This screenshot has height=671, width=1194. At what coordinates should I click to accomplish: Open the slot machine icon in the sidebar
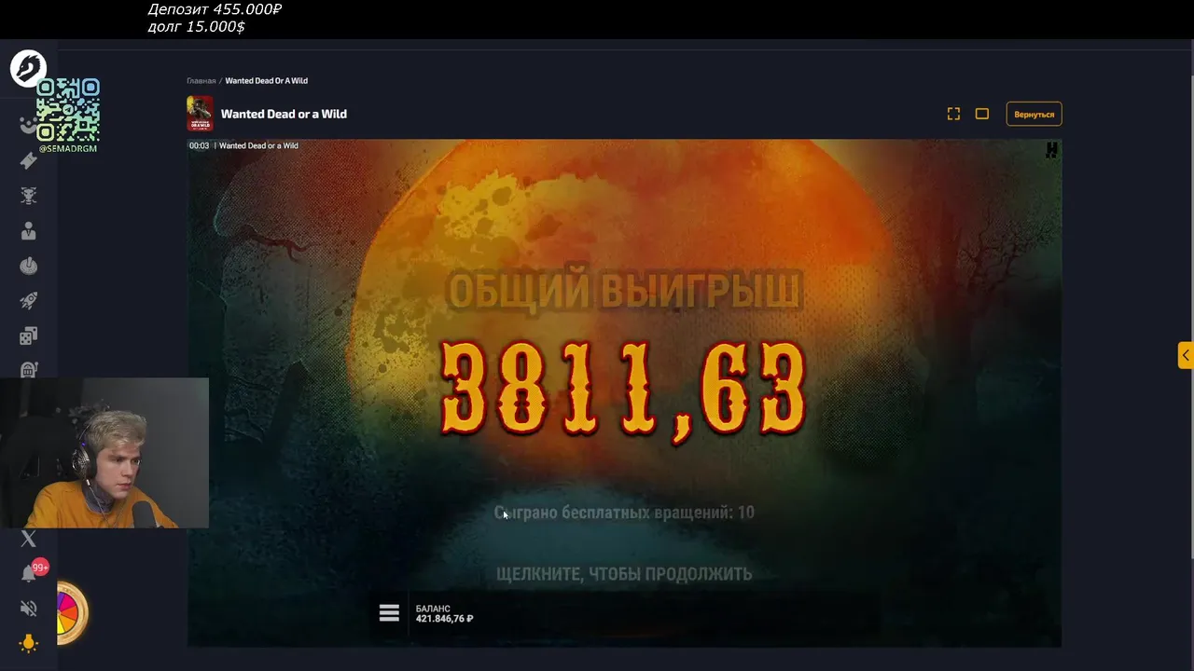point(28,369)
